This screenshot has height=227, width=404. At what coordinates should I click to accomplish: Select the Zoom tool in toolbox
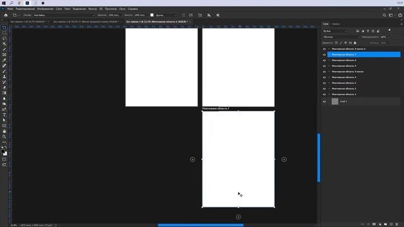4,137
